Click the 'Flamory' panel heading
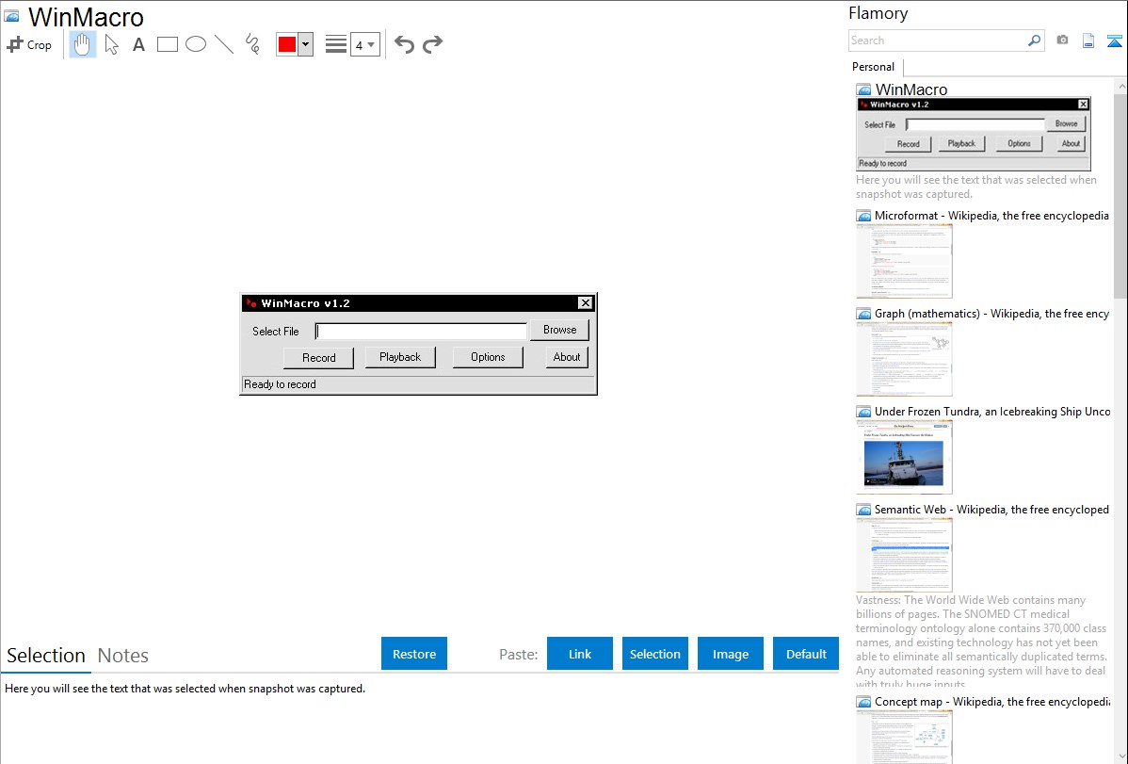 (878, 13)
